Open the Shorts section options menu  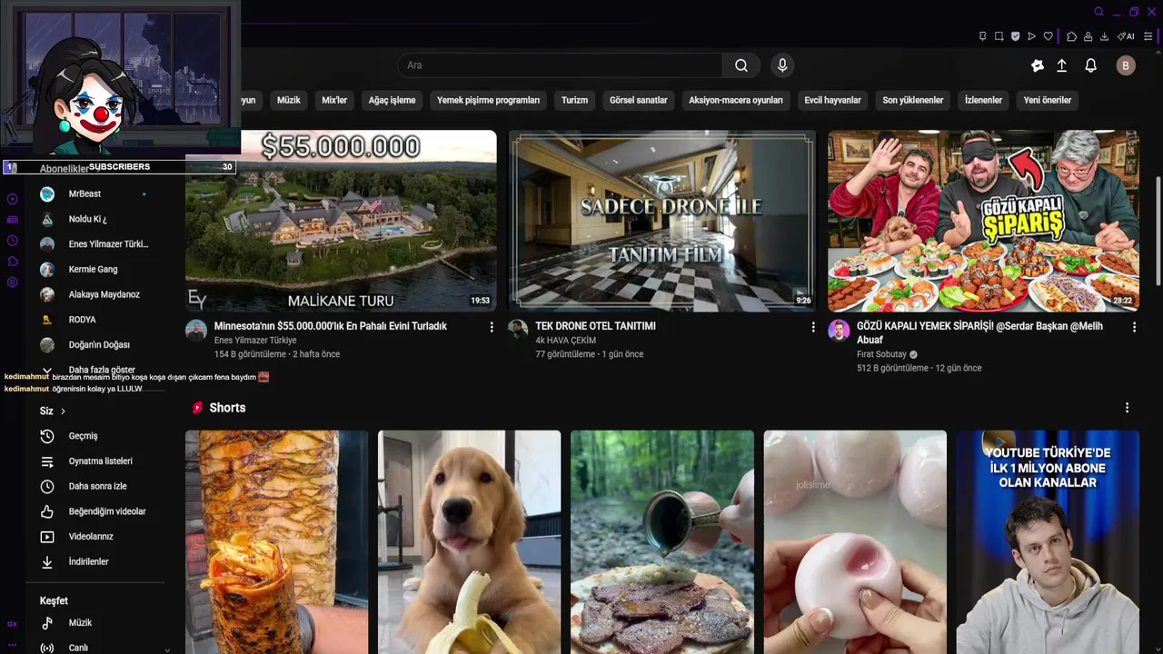[1127, 408]
